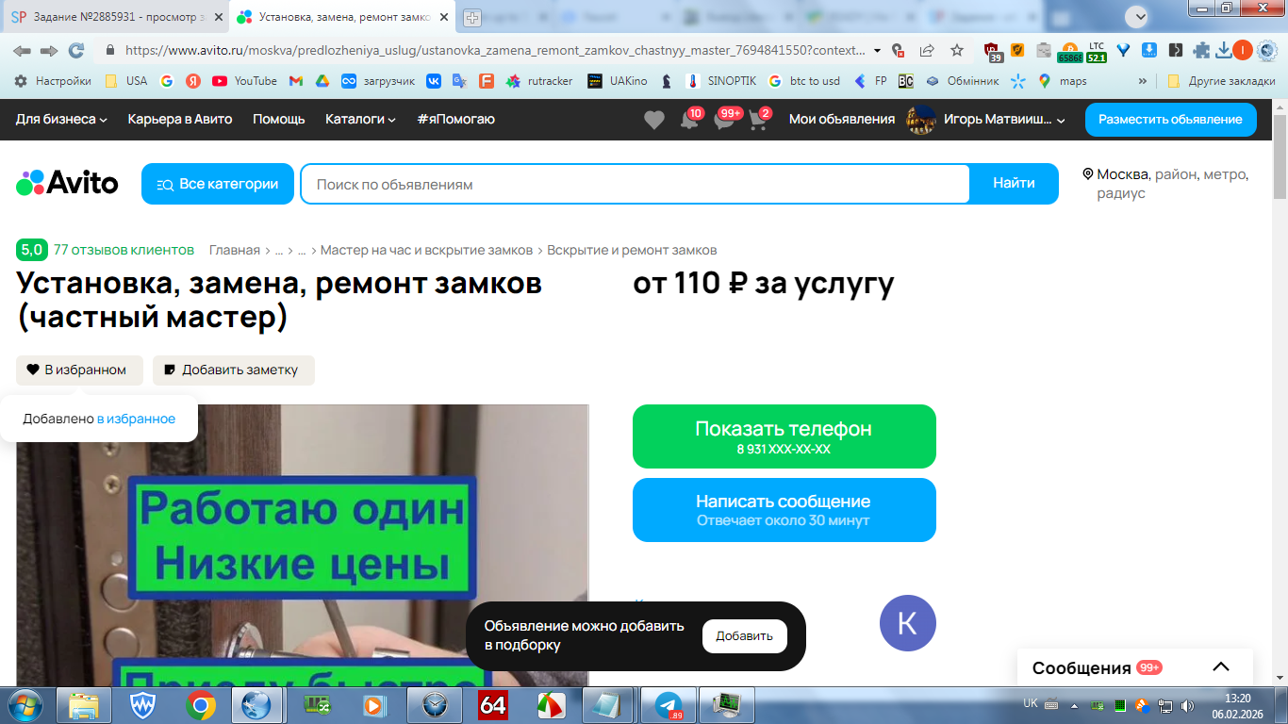Click the location pin next to Москва
The height and width of the screenshot is (724, 1288).
click(x=1087, y=174)
